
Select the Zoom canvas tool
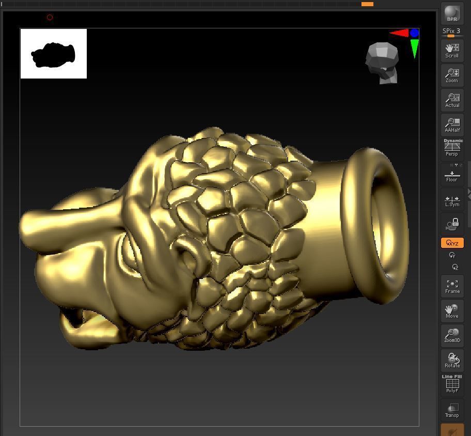click(x=452, y=76)
